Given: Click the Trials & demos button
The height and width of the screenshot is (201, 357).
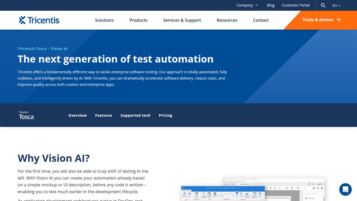Looking at the screenshot, I should [318, 20].
